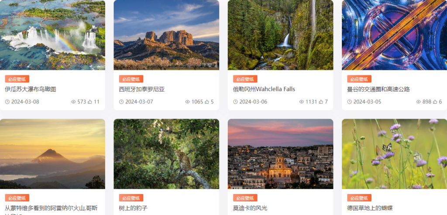Click the clock icon beside 2024-03-05
The width and height of the screenshot is (447, 215).
(x=350, y=102)
